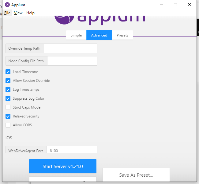Minimize the Appium window
This screenshot has height=184, width=199.
162,5
